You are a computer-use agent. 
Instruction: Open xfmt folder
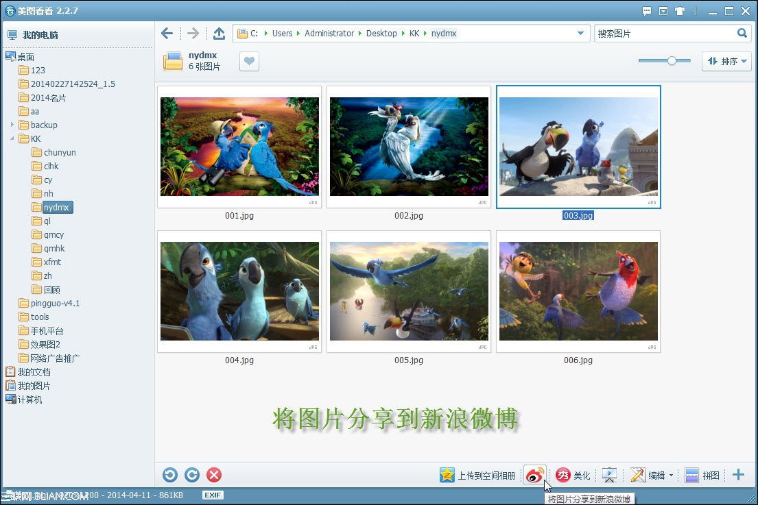[x=47, y=262]
